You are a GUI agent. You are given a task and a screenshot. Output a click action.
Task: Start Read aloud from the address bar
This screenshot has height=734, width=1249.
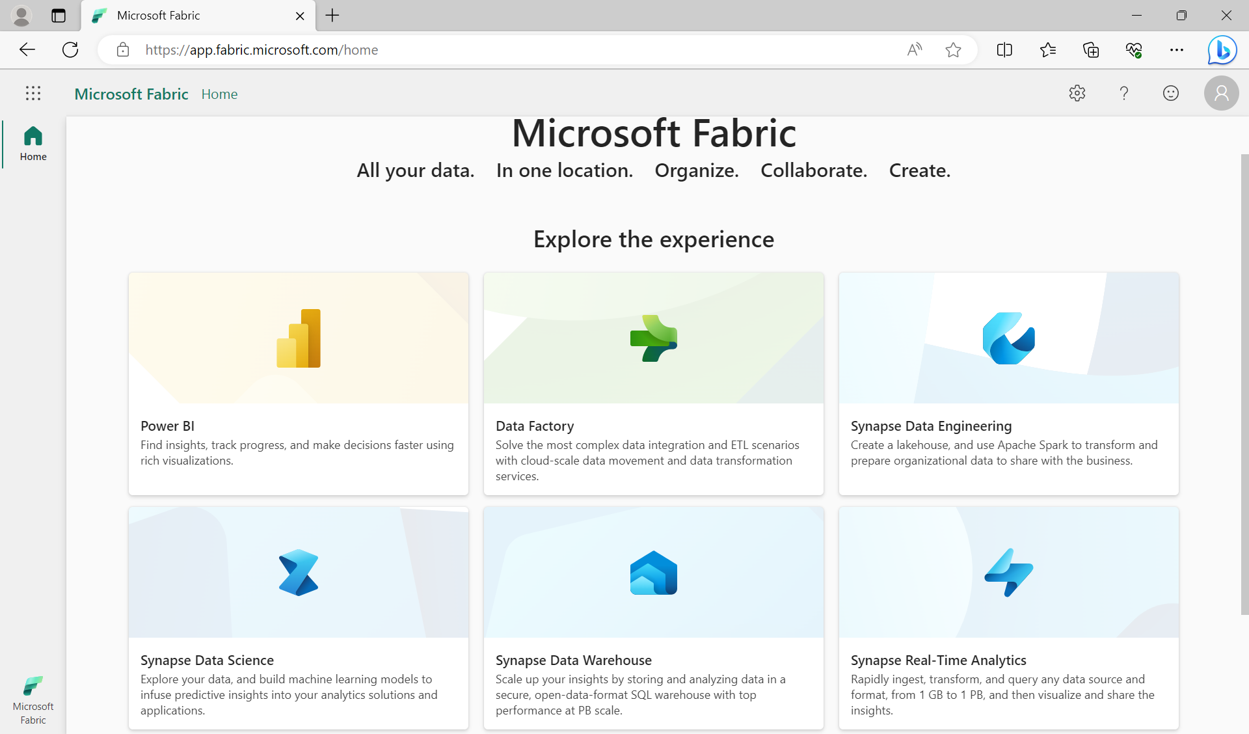tap(914, 49)
